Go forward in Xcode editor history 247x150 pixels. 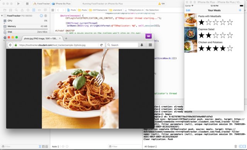point(63,10)
